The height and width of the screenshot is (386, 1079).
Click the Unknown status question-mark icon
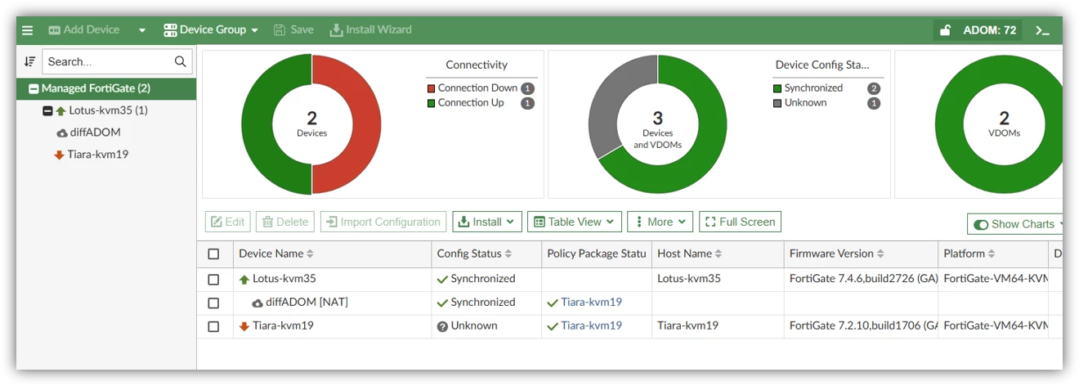[442, 326]
